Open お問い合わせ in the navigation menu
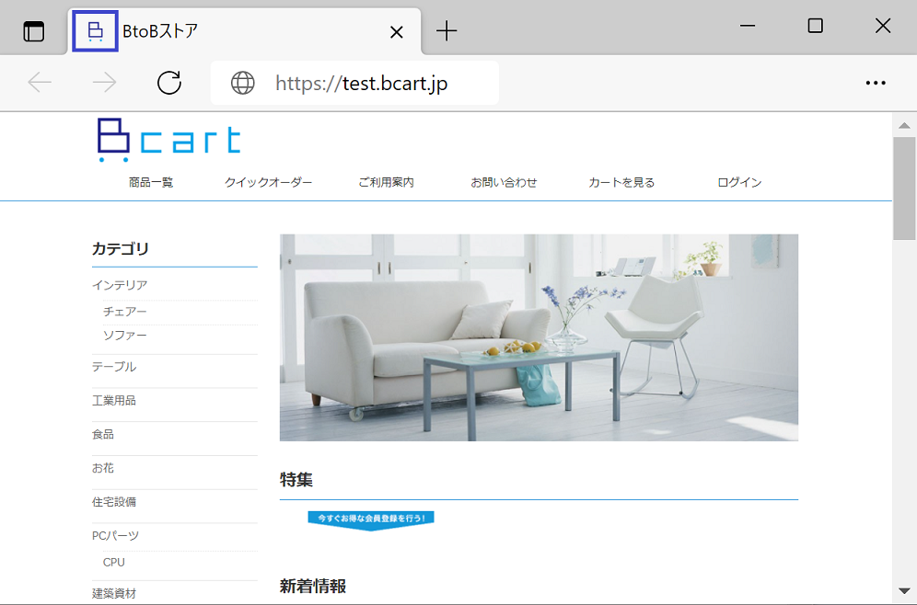Image resolution: width=917 pixels, height=605 pixels. point(505,183)
